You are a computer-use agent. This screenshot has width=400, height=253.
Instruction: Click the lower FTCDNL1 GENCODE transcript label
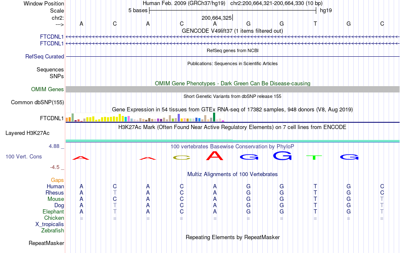[52, 44]
